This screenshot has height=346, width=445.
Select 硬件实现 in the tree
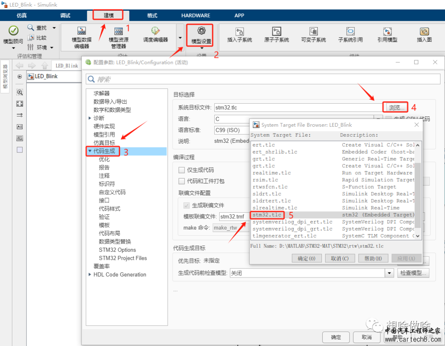104,126
